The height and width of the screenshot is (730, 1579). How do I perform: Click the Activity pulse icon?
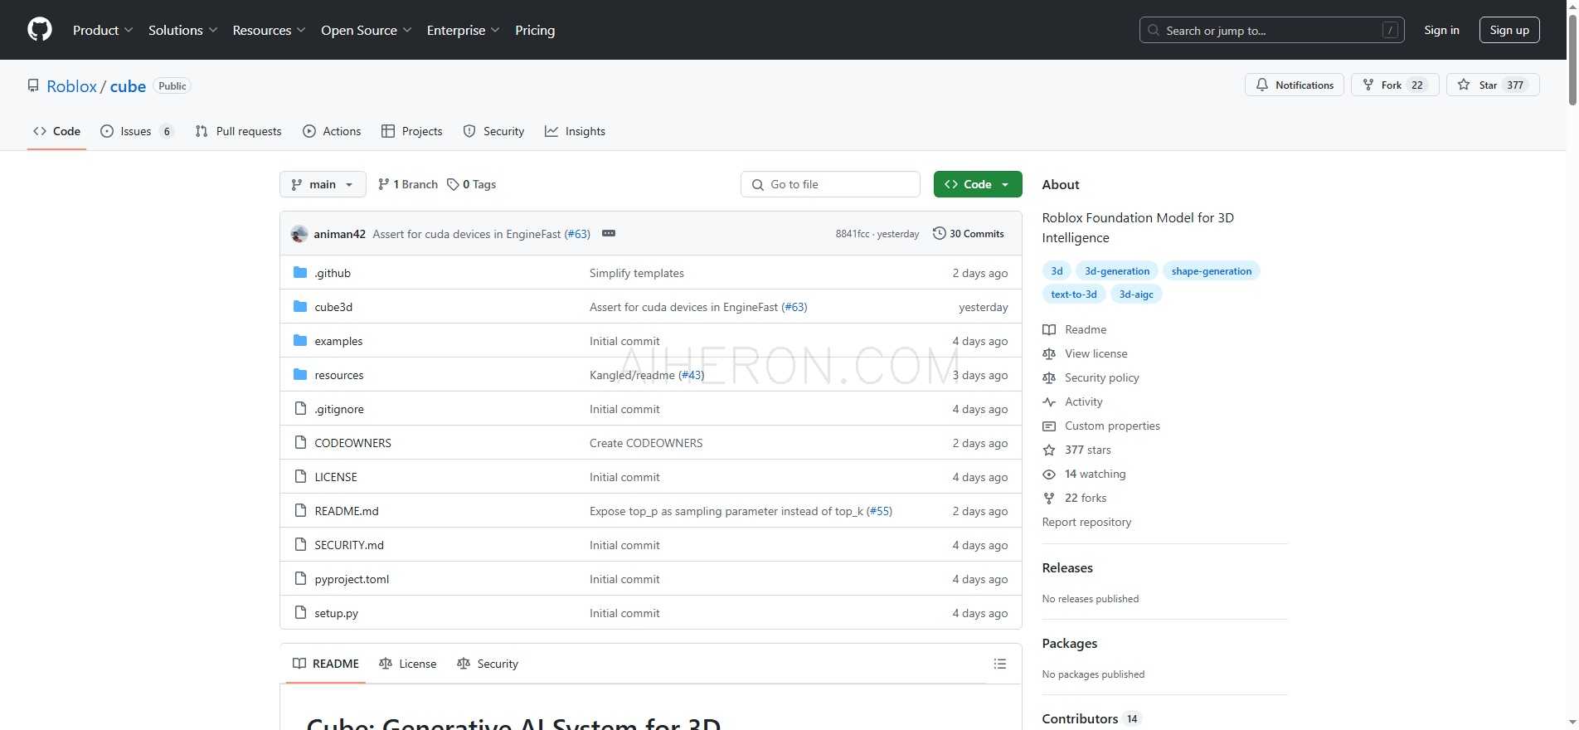[x=1049, y=401]
